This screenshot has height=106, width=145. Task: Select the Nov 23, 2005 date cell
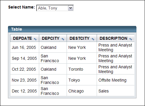[25, 80]
